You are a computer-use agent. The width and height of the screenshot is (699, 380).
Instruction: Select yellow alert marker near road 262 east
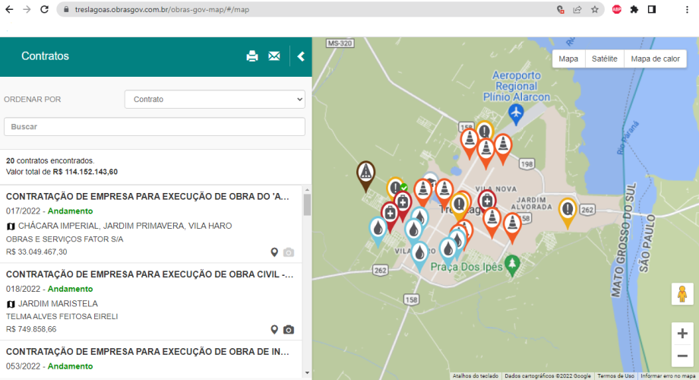click(x=568, y=212)
